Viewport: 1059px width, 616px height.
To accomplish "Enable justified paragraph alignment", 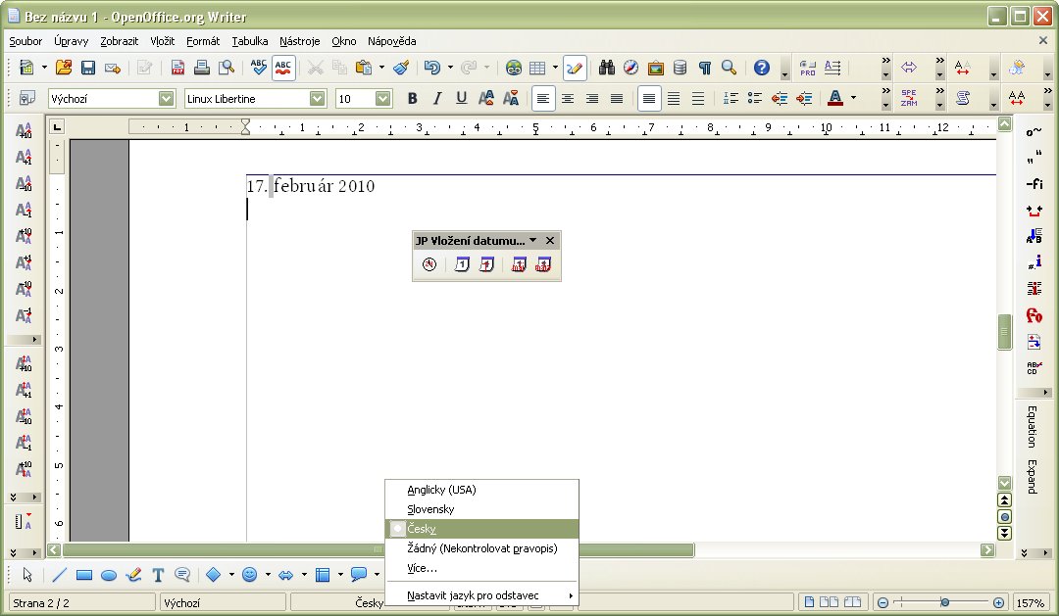I will (x=617, y=99).
